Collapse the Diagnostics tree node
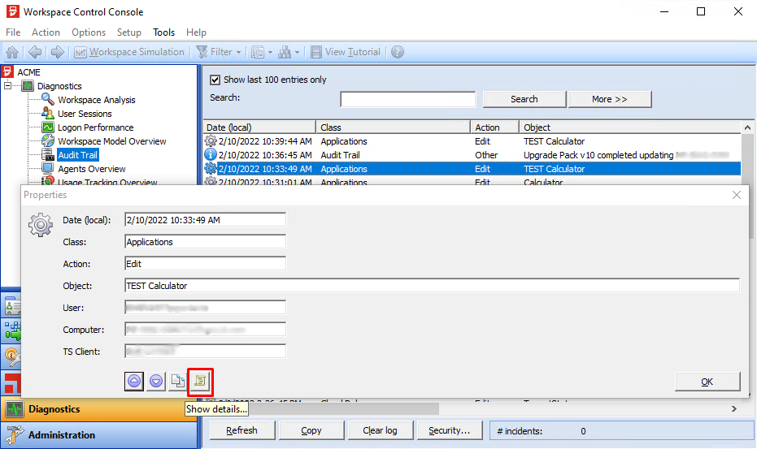The width and height of the screenshot is (757, 449). click(x=9, y=86)
